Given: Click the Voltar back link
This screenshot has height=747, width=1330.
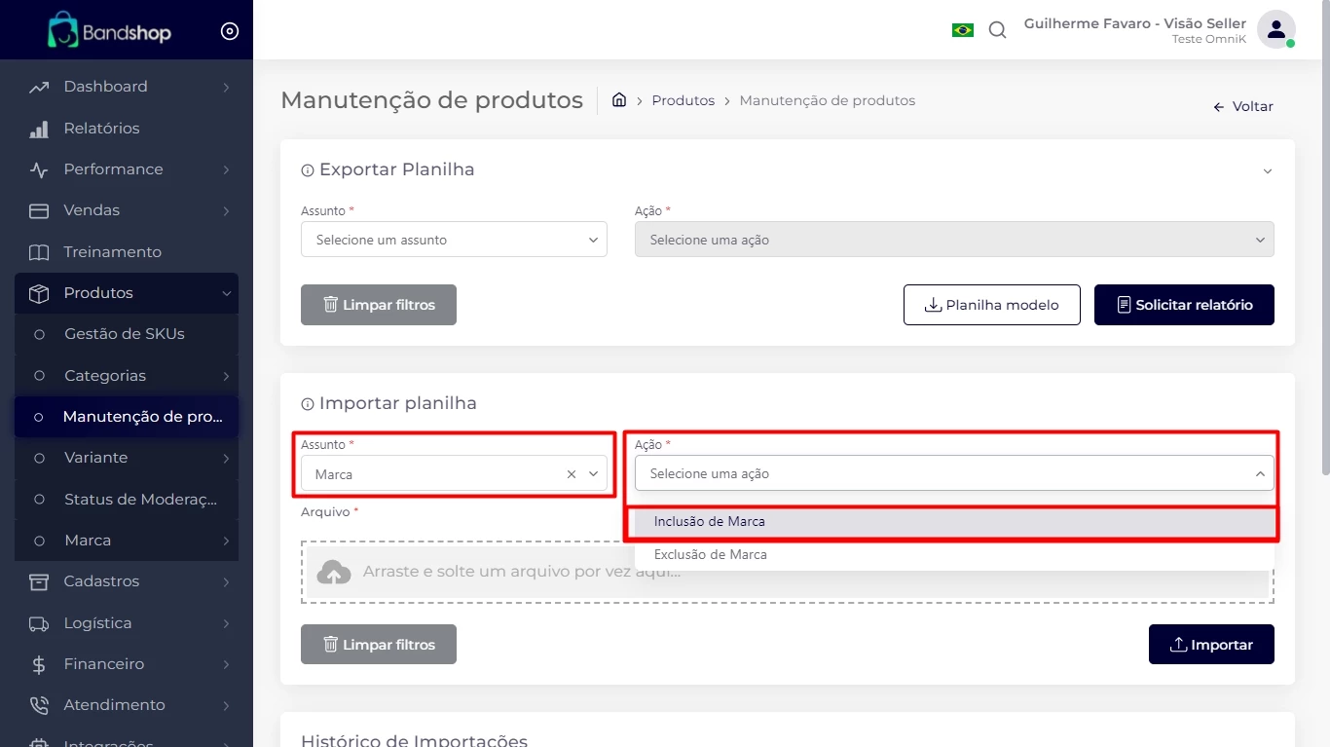Looking at the screenshot, I should click(1243, 107).
